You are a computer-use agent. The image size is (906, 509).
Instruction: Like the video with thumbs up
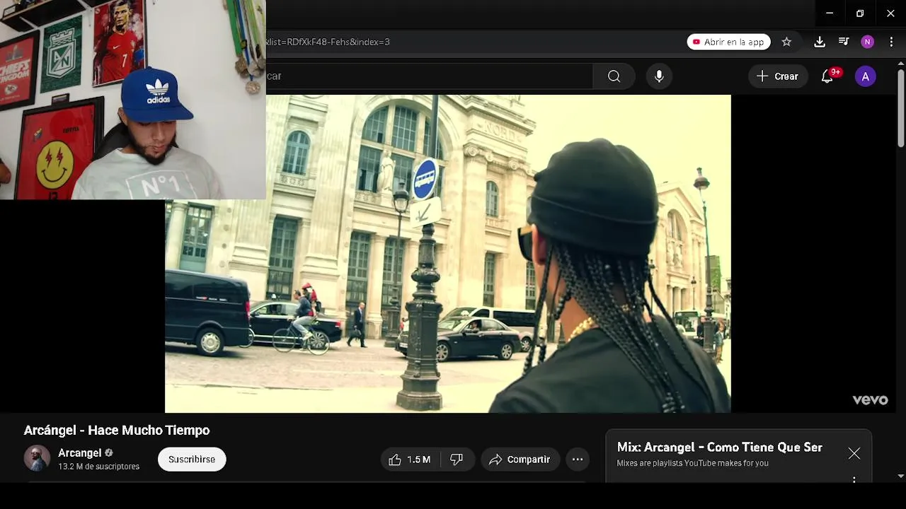click(410, 460)
